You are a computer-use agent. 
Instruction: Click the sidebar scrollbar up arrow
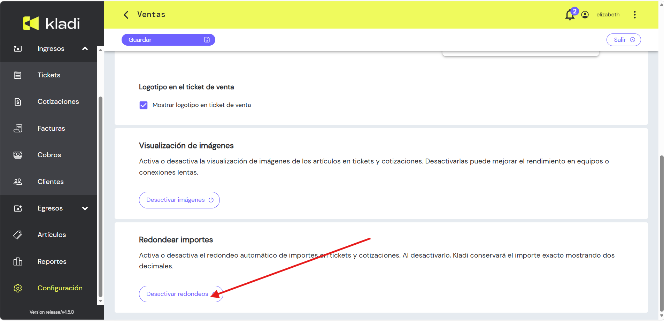[100, 50]
